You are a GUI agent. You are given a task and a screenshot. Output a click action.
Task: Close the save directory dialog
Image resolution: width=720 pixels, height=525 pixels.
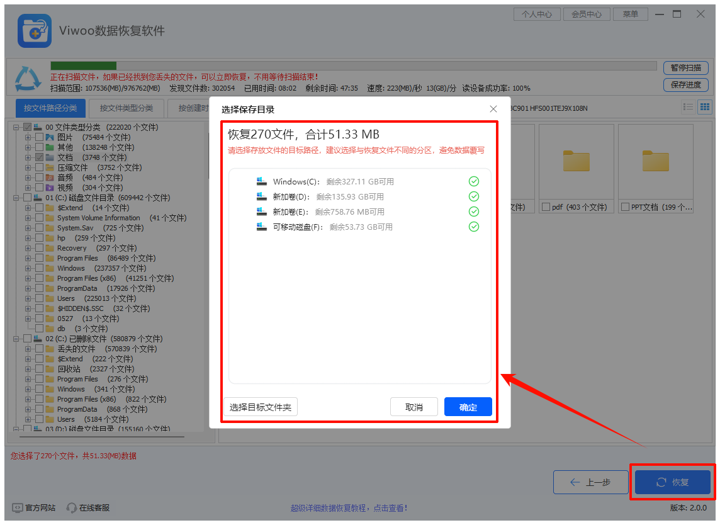click(493, 109)
